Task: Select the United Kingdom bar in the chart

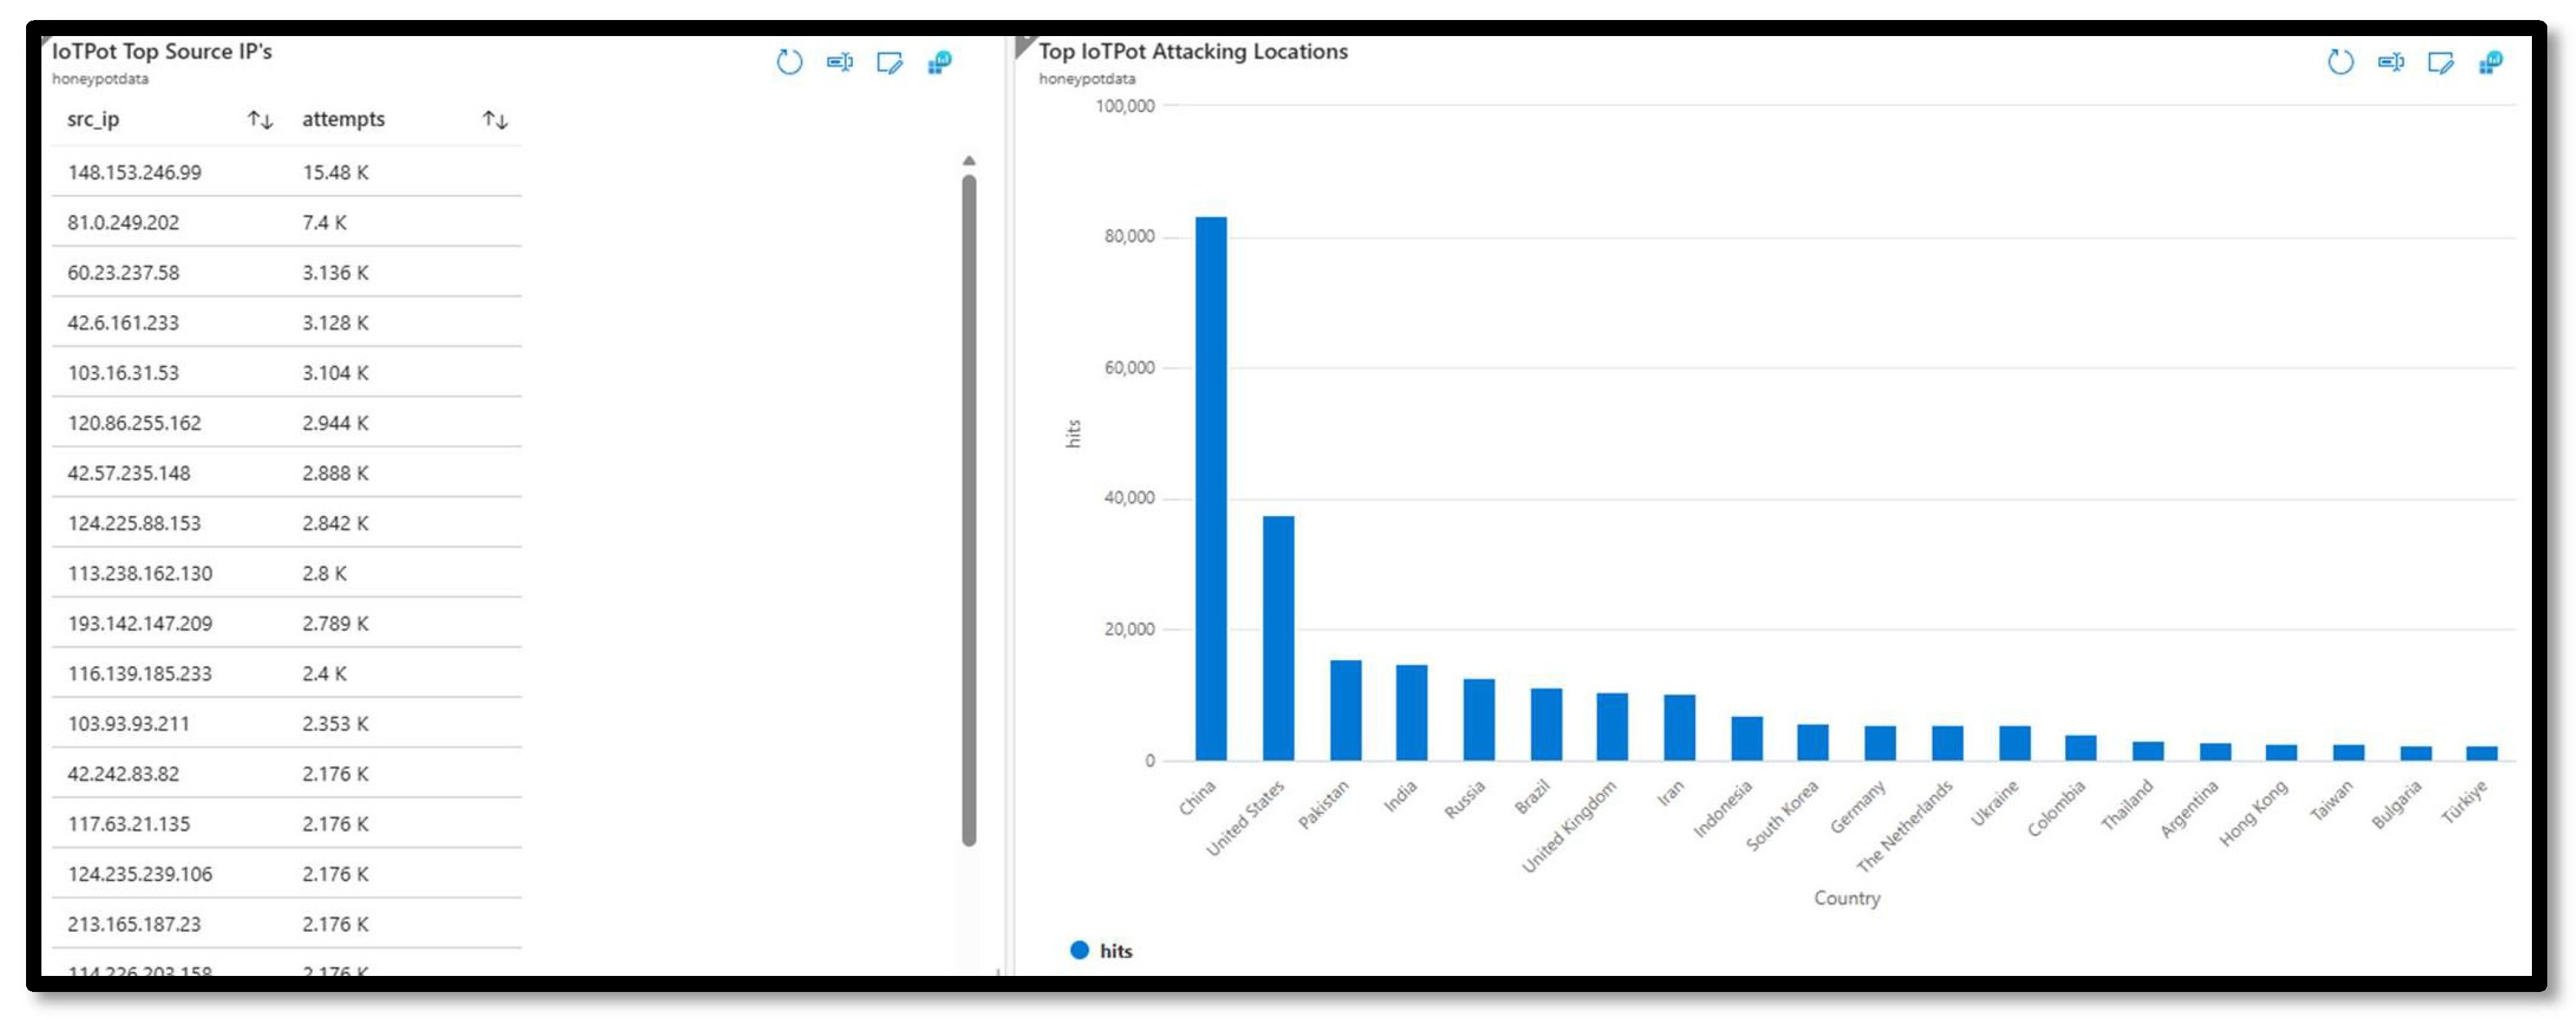Action: click(1612, 726)
